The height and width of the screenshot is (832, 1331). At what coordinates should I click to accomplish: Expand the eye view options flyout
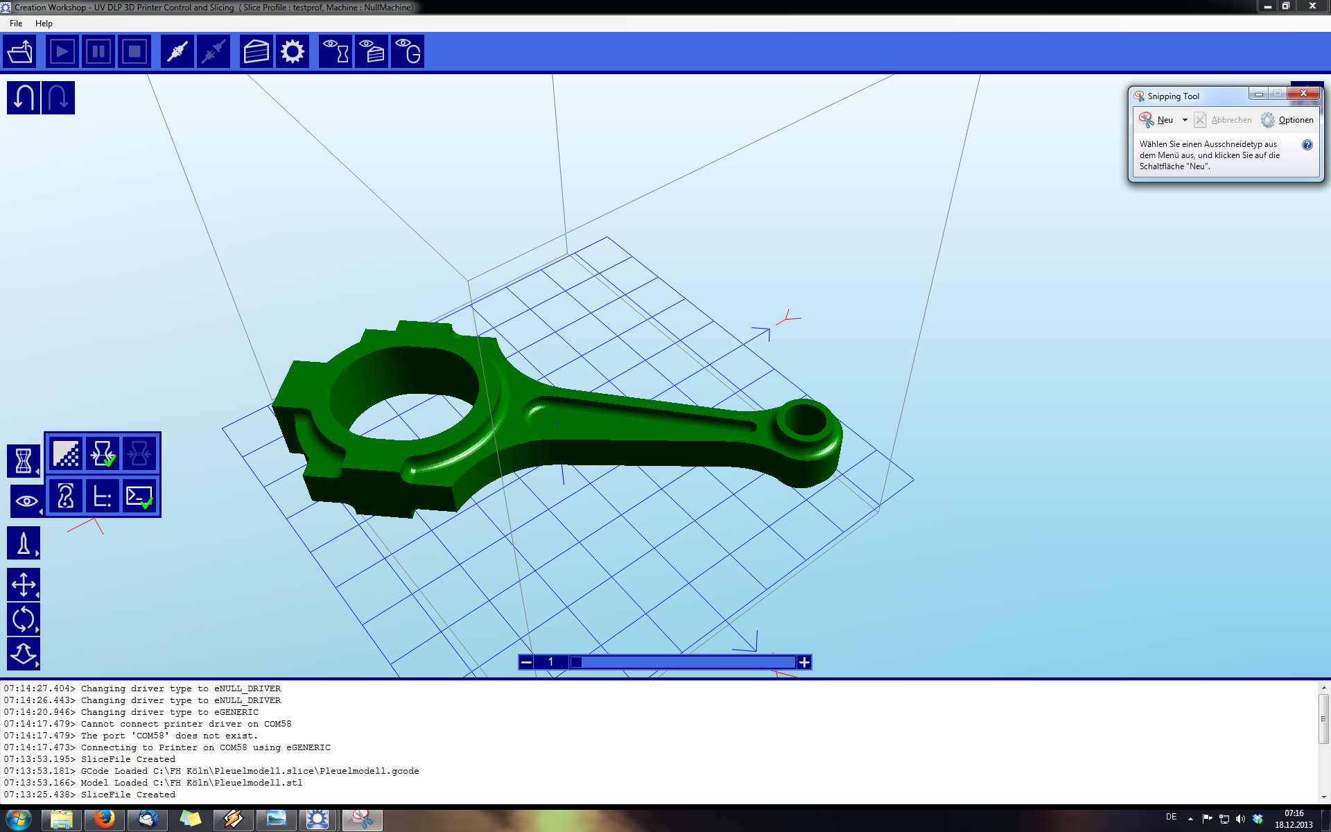coord(26,501)
